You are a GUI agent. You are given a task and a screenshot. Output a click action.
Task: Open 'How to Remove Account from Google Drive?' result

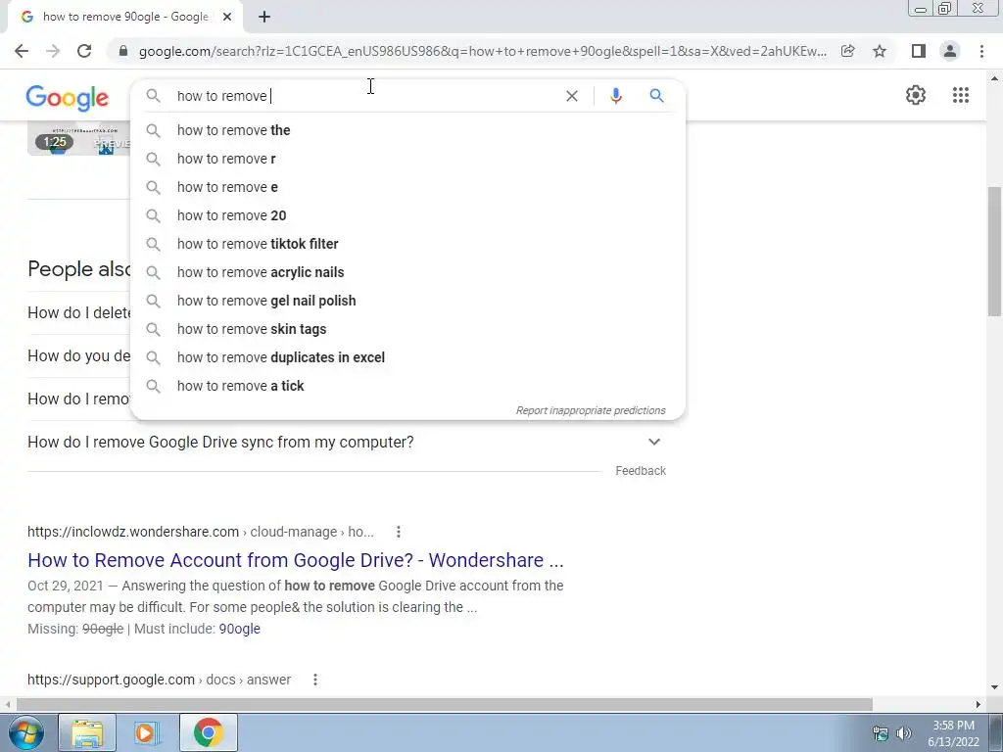click(296, 560)
